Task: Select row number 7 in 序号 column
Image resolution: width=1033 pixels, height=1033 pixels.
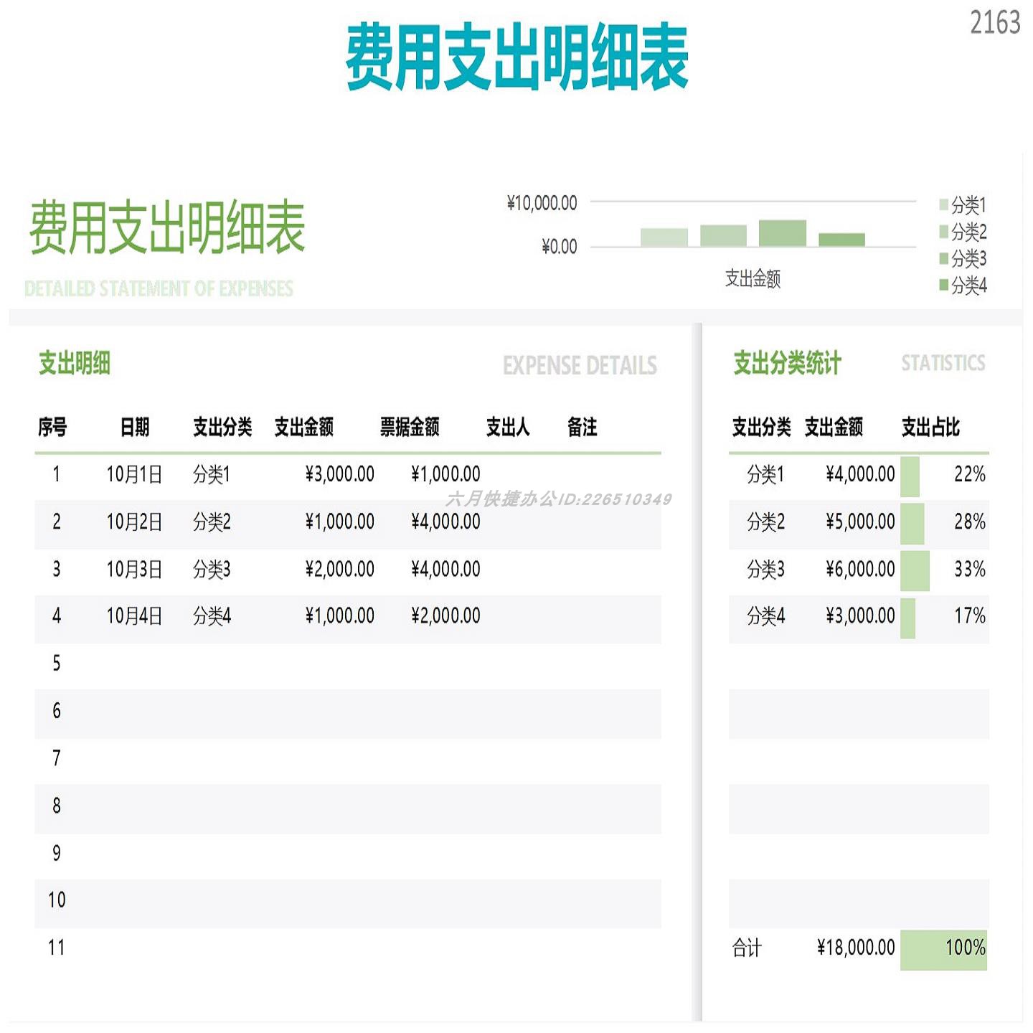Action: (57, 758)
